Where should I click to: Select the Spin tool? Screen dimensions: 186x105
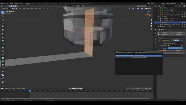pos(3,62)
